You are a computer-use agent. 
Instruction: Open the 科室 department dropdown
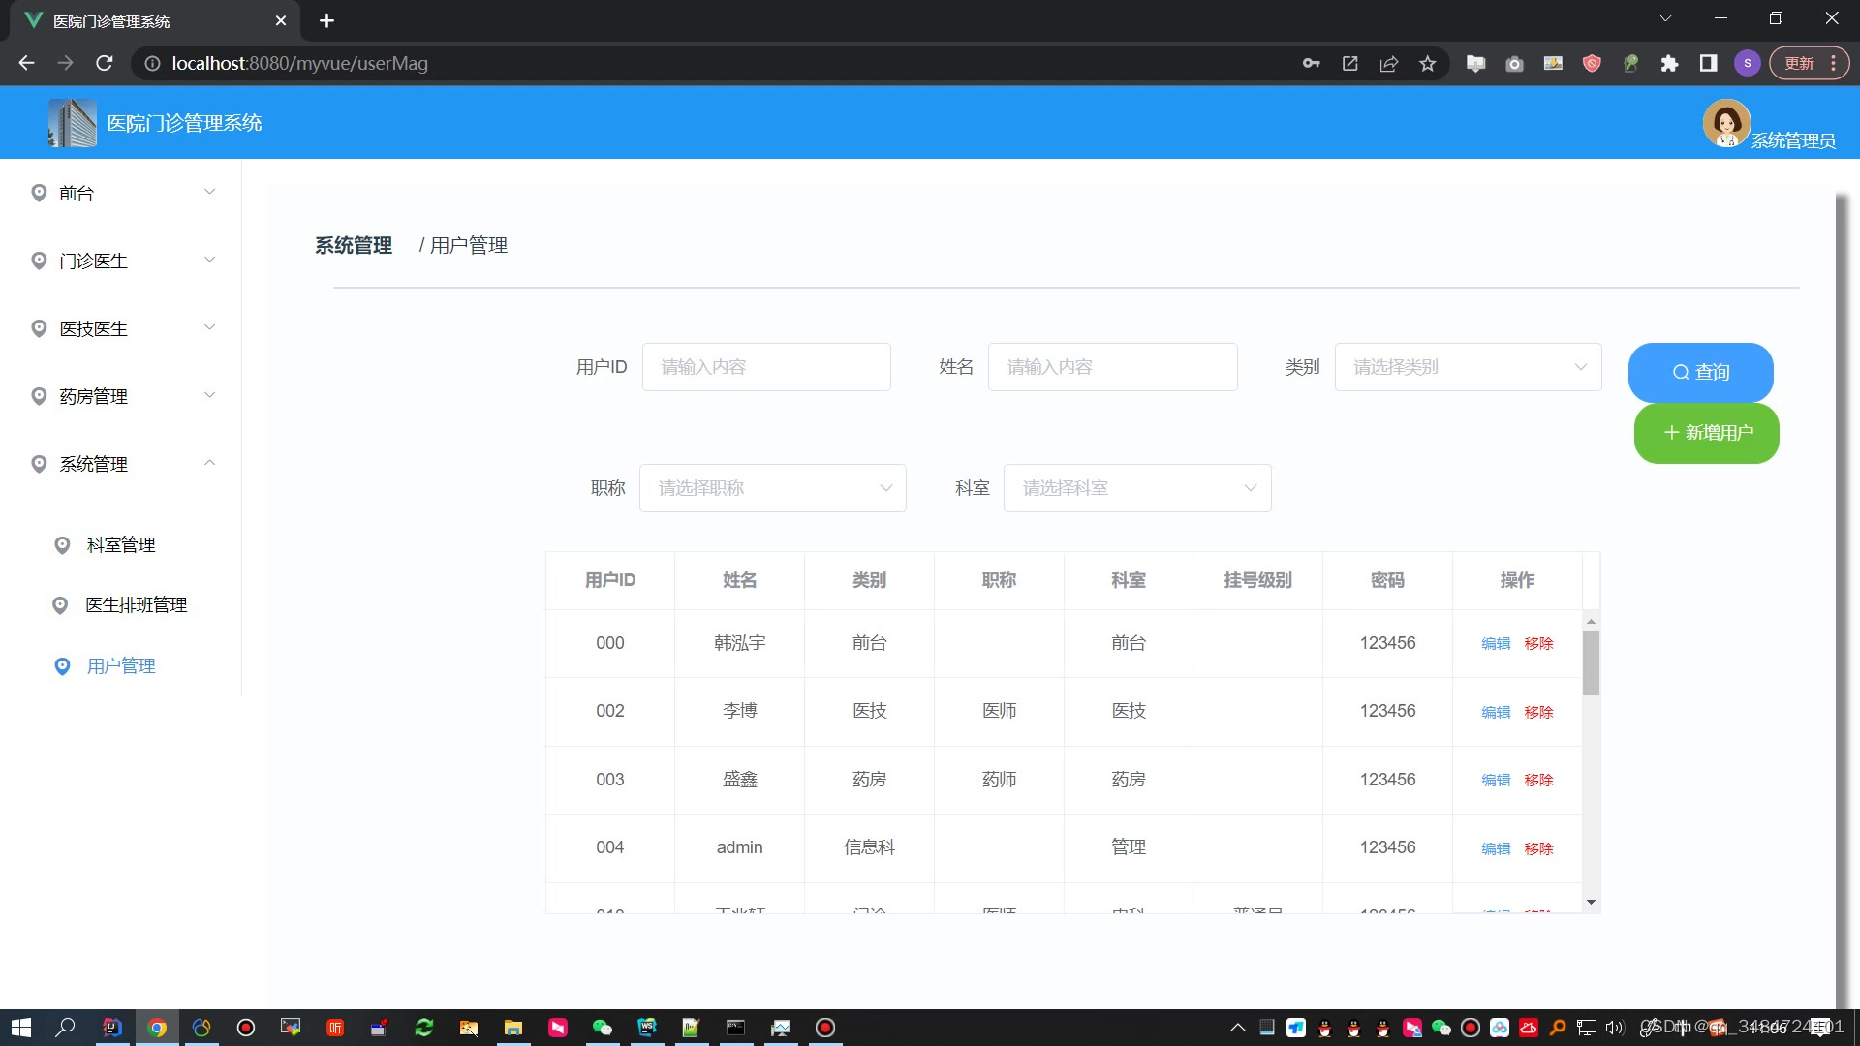1136,488
